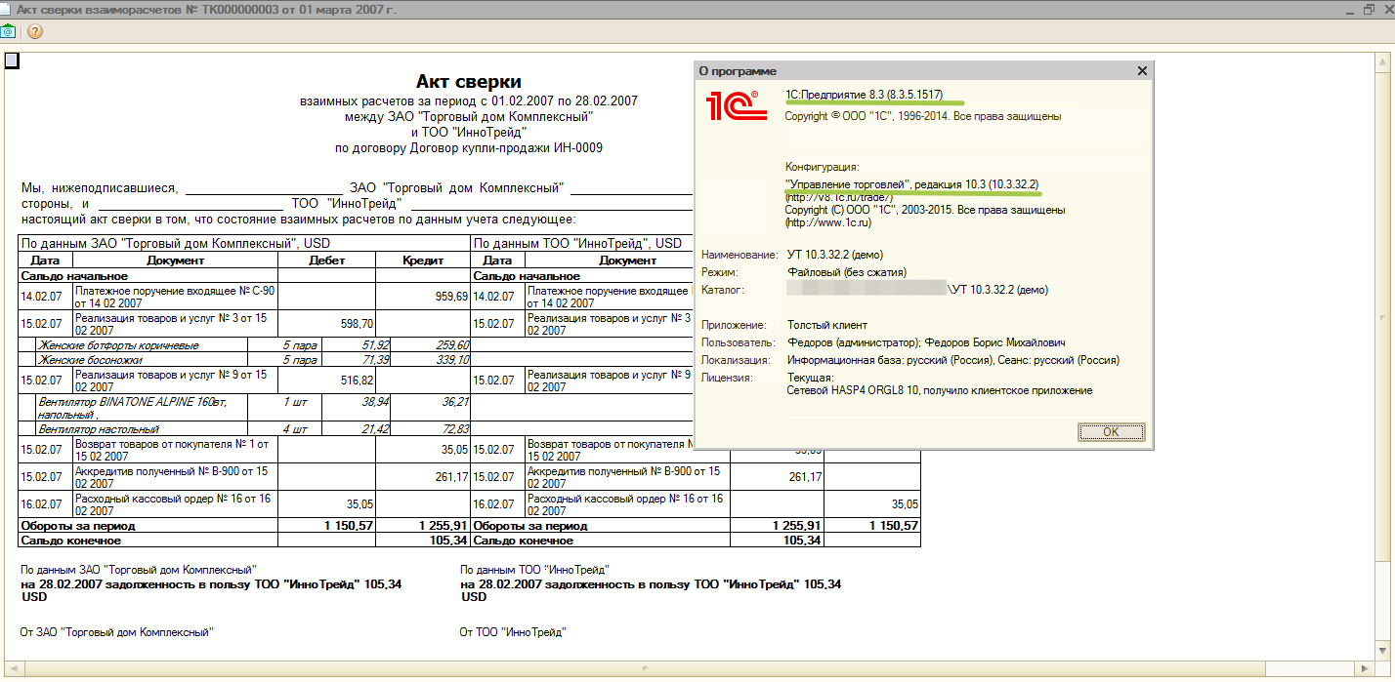Select Вентилятор BINATONE ALPINE 160вт cell
Viewport: 1395px width, 682px height.
142,408
